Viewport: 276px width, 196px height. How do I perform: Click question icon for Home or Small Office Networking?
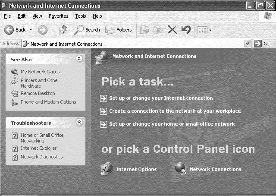click(x=15, y=136)
